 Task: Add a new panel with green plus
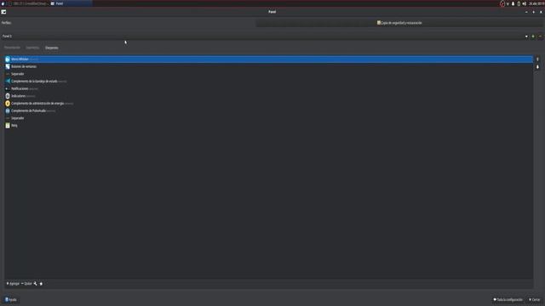coord(533,37)
